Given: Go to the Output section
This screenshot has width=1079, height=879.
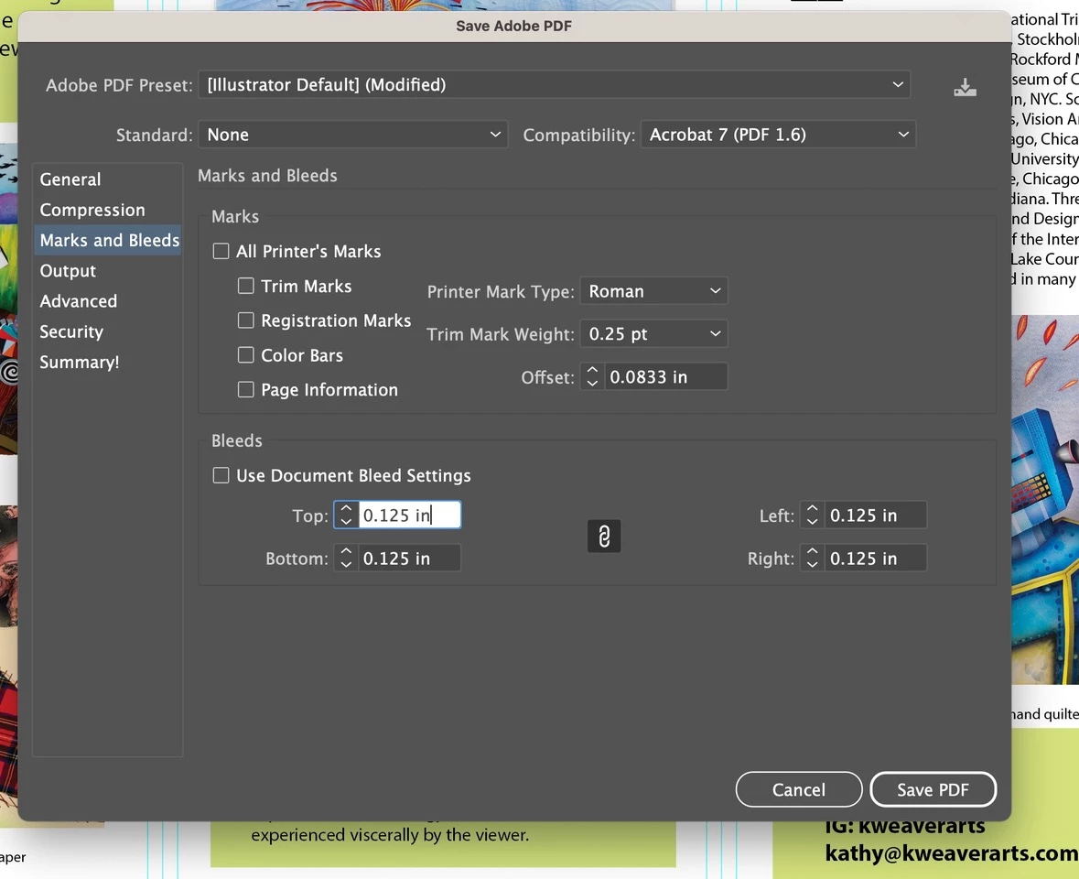Looking at the screenshot, I should coord(108,270).
